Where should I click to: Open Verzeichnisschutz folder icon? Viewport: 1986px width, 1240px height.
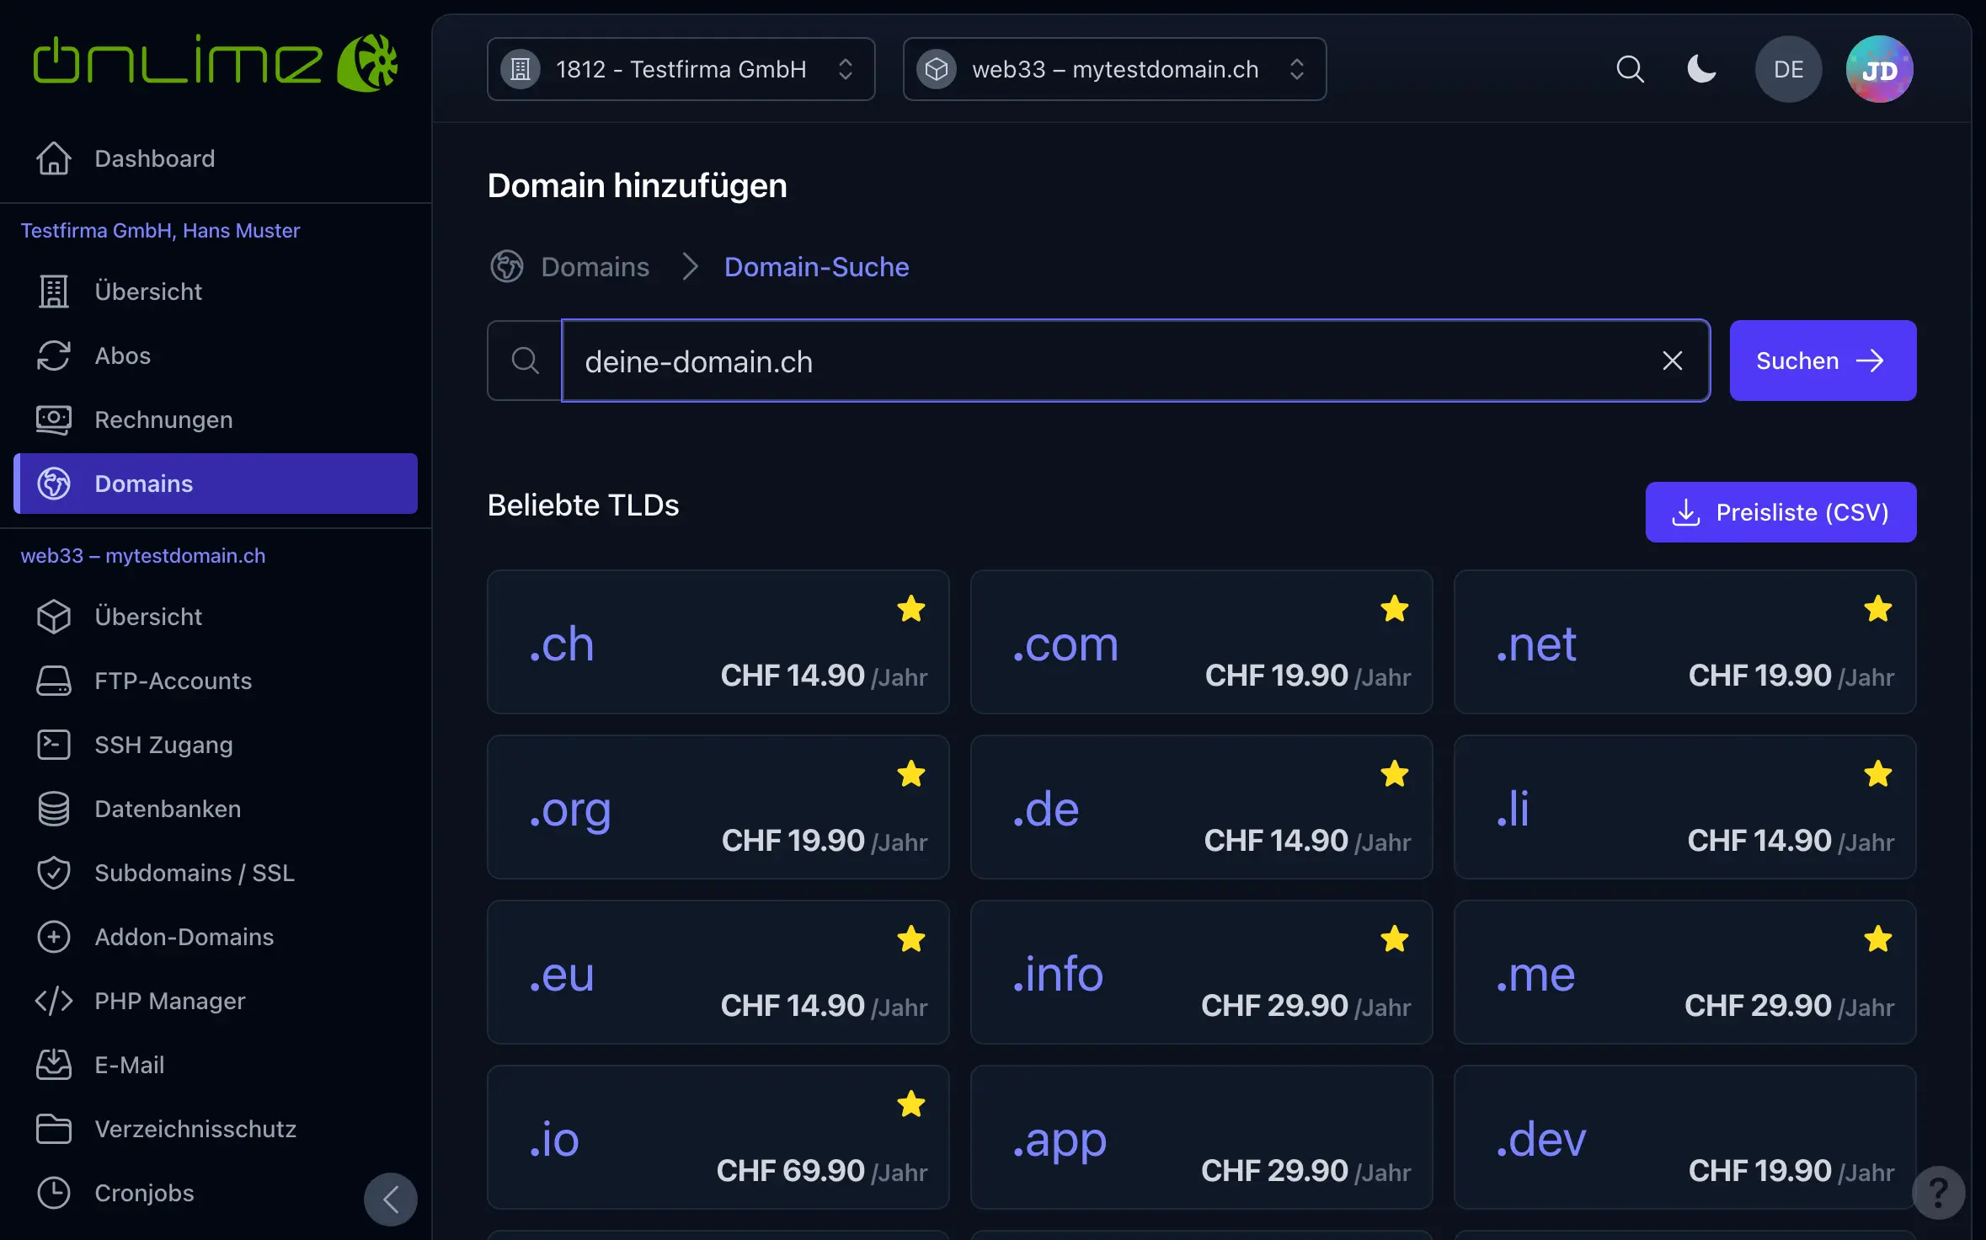[54, 1129]
